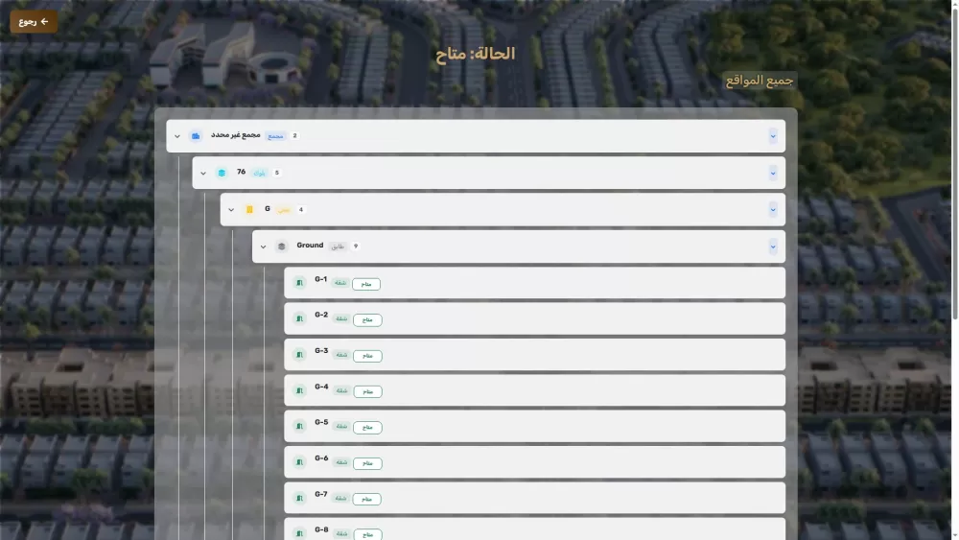
Task: Click the رجوع back button
Action: point(34,21)
